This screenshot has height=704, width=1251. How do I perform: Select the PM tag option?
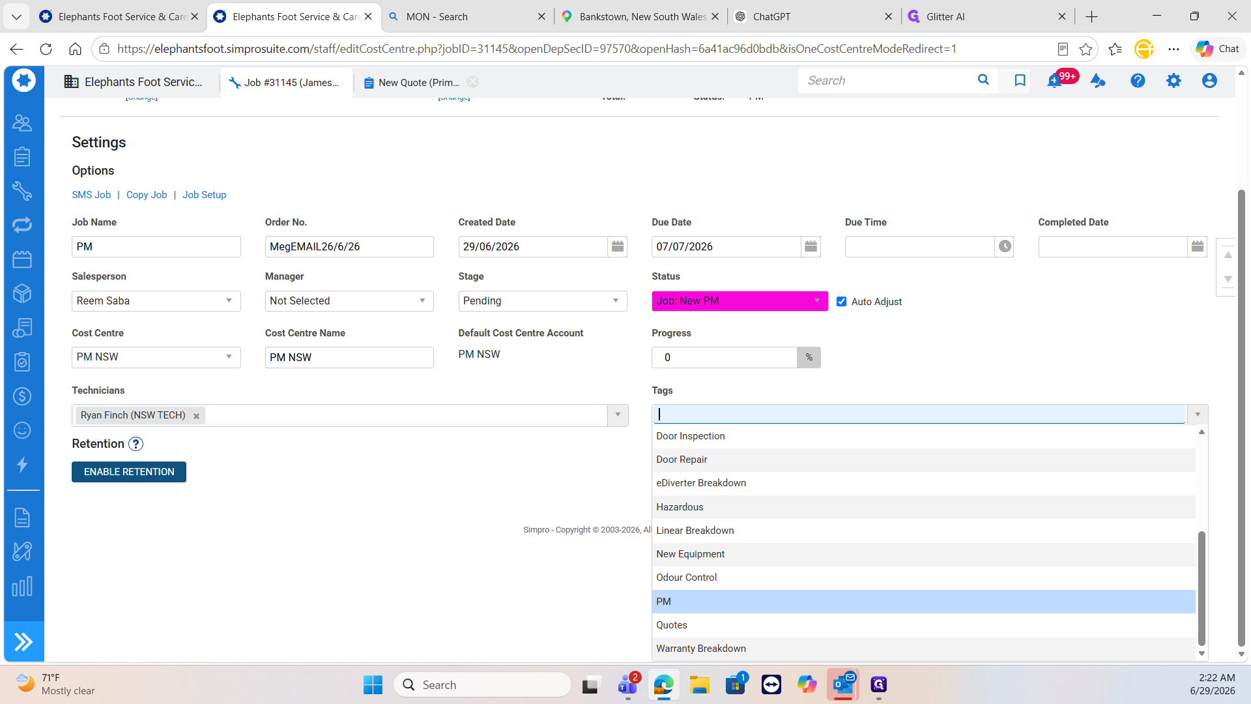[923, 602]
